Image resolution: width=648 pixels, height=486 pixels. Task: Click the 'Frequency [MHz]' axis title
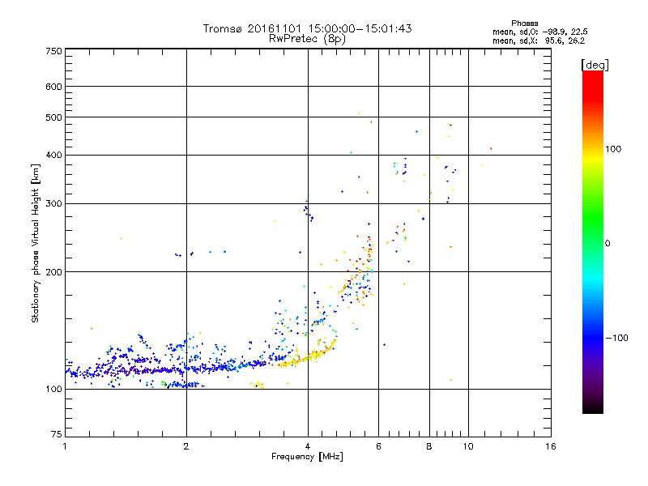tap(307, 457)
